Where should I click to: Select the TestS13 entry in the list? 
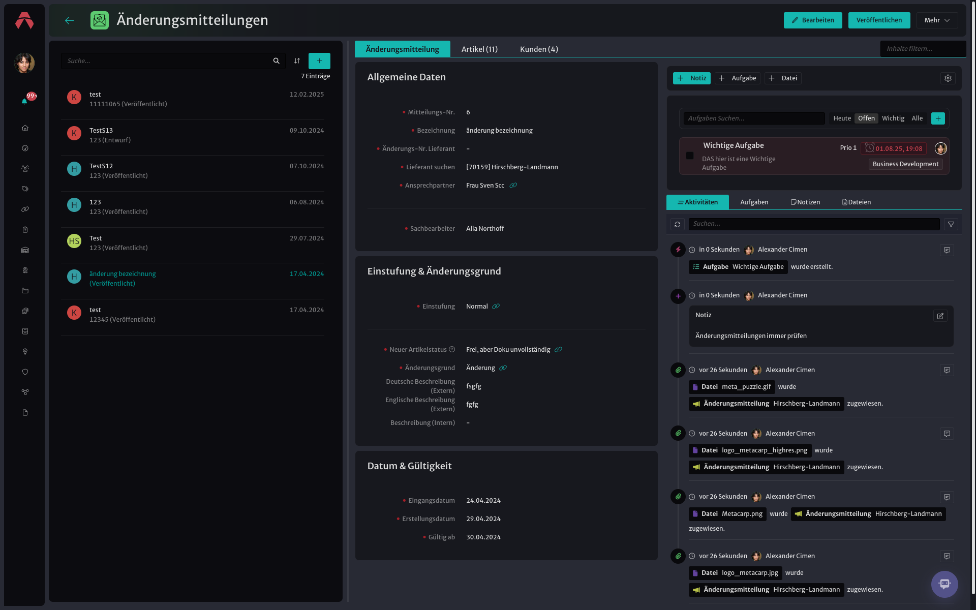[193, 136]
